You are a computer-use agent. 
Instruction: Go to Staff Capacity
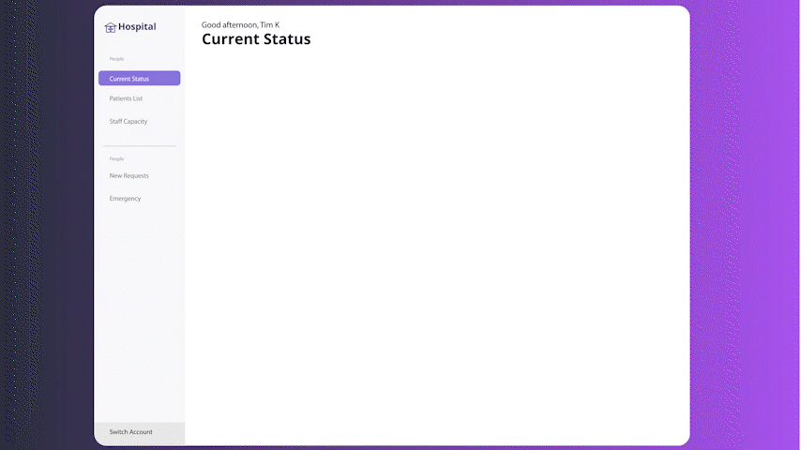[128, 122]
